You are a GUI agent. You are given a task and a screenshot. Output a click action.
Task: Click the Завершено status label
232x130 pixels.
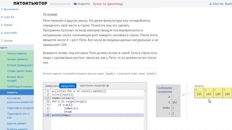coord(52,86)
